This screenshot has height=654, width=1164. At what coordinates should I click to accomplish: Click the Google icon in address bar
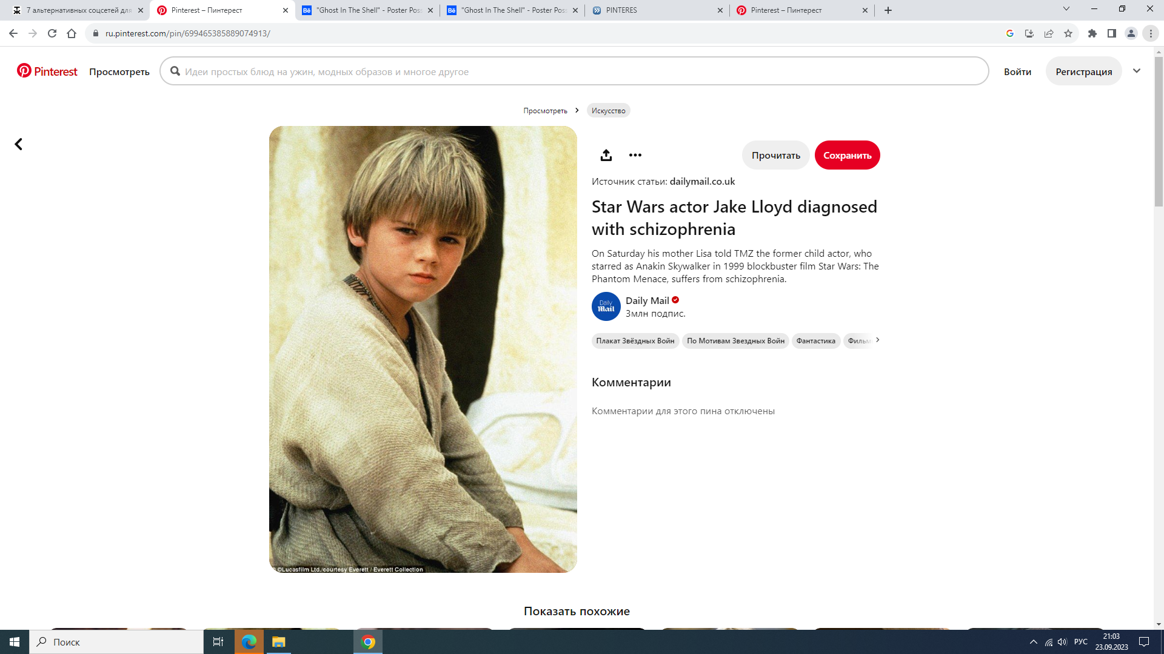pos(1010,33)
